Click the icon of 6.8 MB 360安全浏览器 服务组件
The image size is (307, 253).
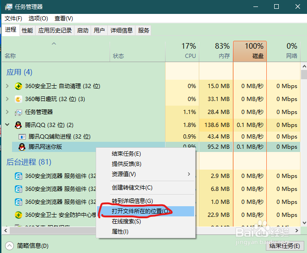(18, 189)
